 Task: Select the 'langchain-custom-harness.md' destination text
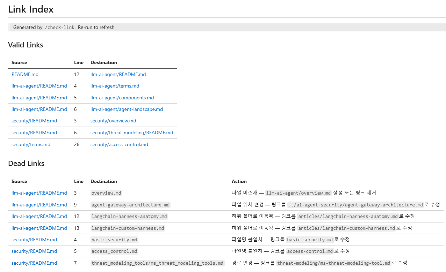click(128, 228)
